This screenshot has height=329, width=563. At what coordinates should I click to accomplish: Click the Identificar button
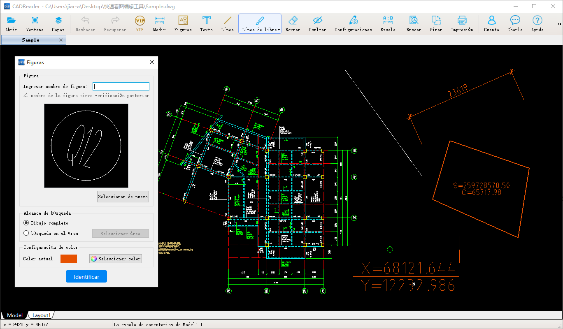(86, 277)
